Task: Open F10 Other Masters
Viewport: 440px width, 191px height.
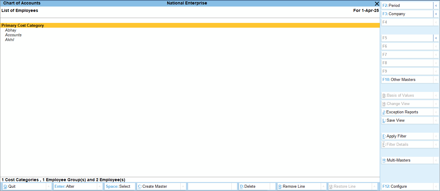Action: click(407, 80)
